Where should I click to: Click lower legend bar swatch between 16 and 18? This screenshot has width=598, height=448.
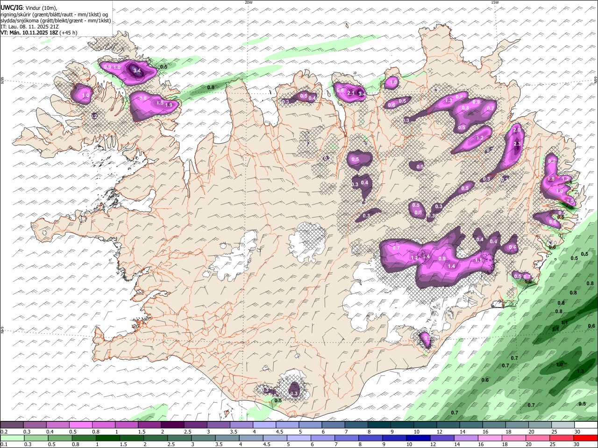click(491, 438)
